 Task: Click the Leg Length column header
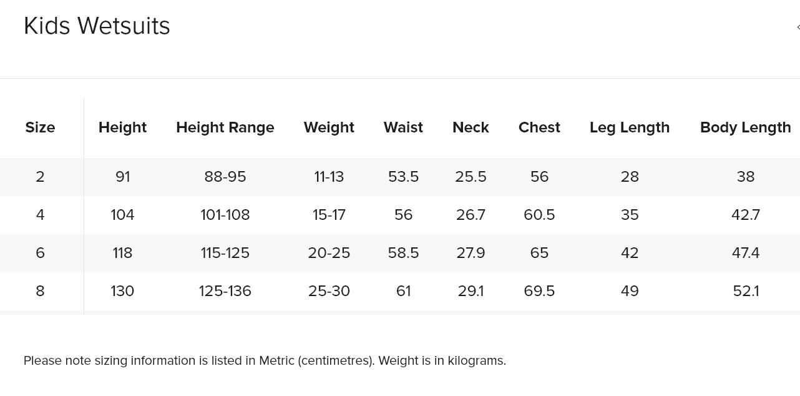click(630, 127)
